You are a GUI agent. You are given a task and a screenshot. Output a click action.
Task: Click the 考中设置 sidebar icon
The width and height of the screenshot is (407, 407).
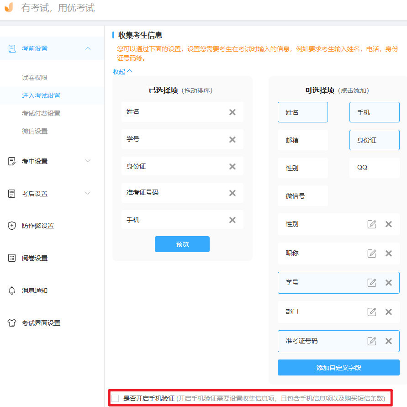(11, 161)
